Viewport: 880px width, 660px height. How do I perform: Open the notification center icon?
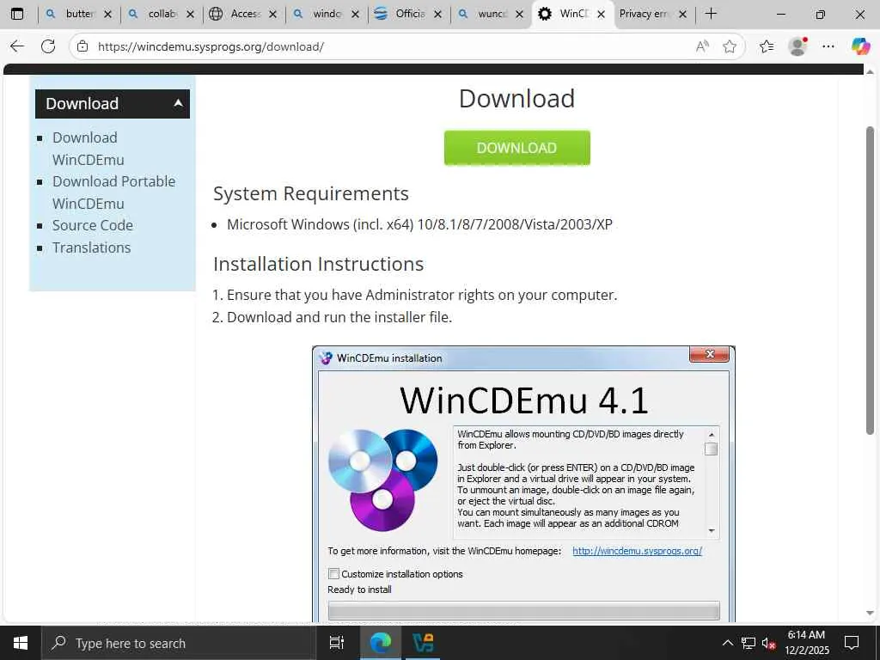pos(852,643)
